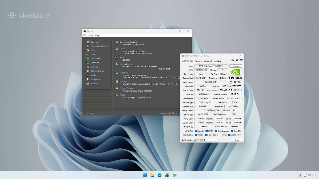The width and height of the screenshot is (319, 179).
Task: Toggle DirectML checkbox
Action: (232, 131)
